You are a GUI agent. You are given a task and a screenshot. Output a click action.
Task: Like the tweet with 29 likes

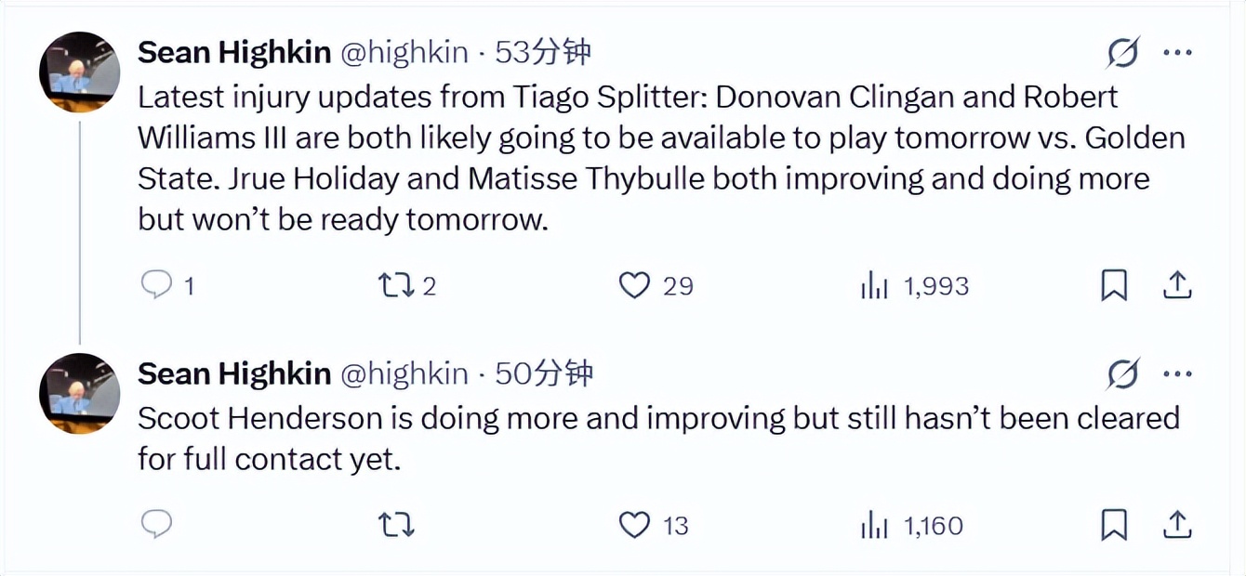click(634, 285)
